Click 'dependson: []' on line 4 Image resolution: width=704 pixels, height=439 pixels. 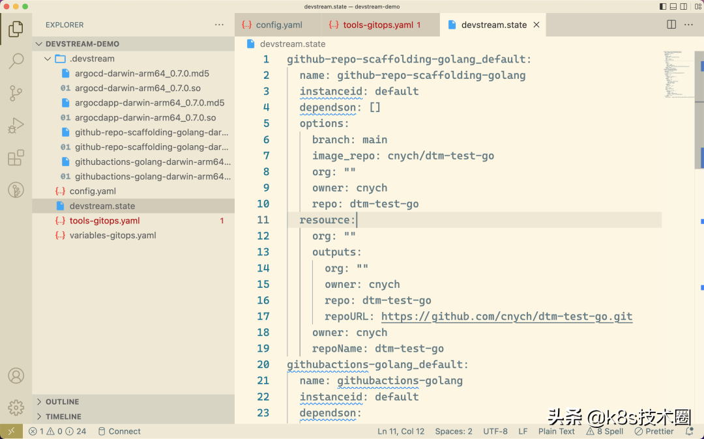click(340, 107)
